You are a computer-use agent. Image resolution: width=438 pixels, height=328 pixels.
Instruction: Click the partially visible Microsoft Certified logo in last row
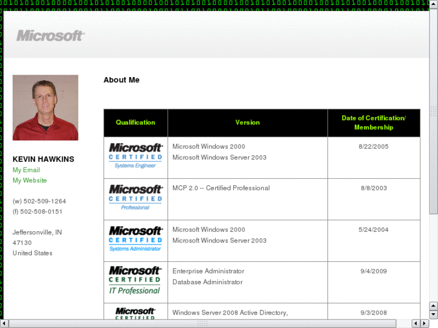point(136,313)
